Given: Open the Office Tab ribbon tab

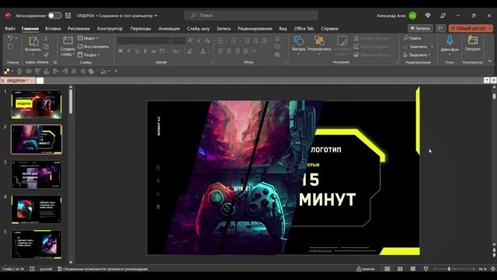Looking at the screenshot, I should (304, 29).
